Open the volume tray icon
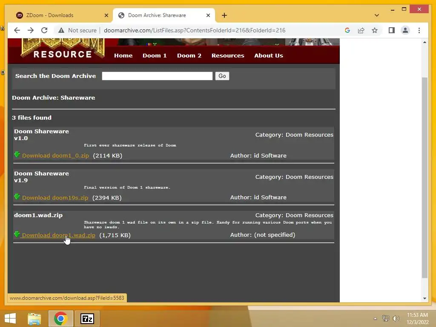This screenshot has height=327, width=436. (396, 318)
